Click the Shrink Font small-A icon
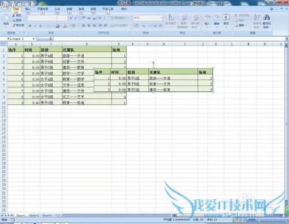289x224 pixels. [x=76, y=18]
